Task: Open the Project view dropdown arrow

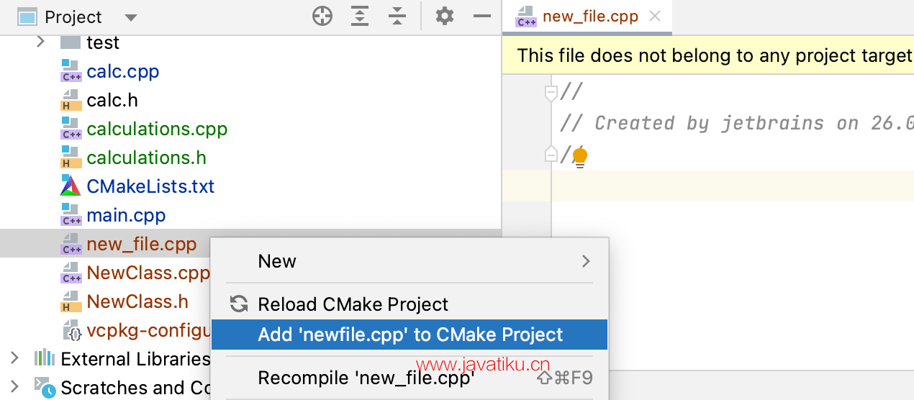Action: pos(130,17)
